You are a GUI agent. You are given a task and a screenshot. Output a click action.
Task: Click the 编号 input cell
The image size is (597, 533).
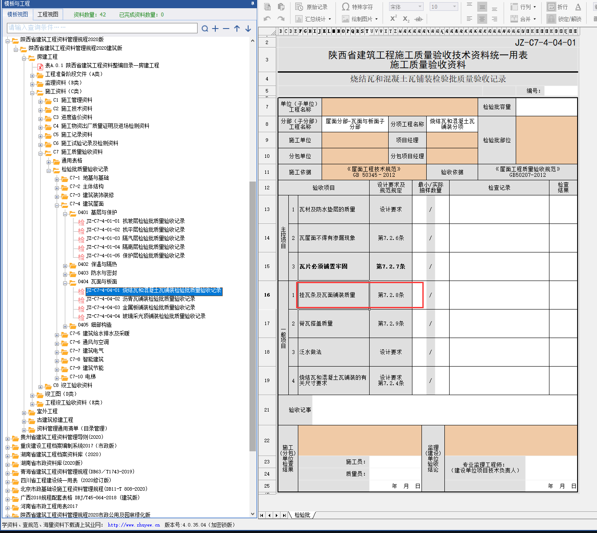561,91
